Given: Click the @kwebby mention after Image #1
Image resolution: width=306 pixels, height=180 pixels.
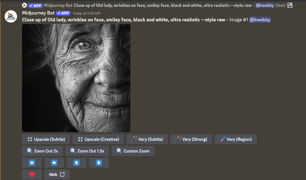Looking at the screenshot, I should (x=260, y=20).
